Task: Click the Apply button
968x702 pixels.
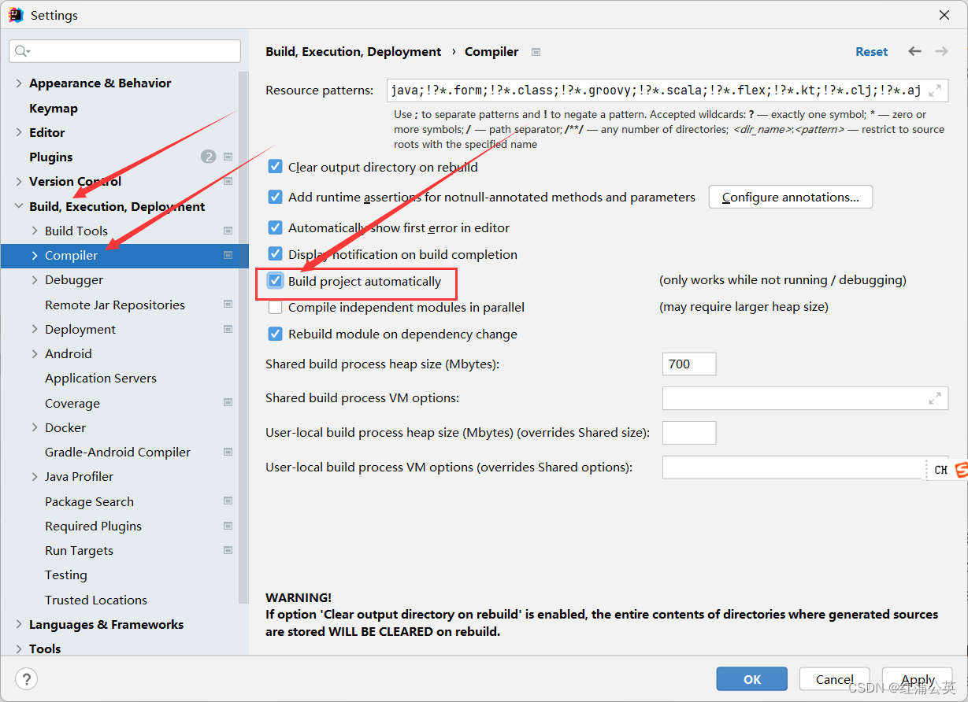Action: [918, 679]
